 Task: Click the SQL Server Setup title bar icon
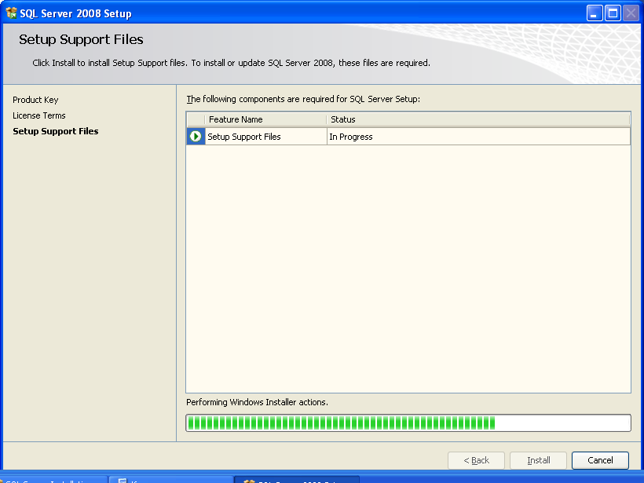click(11, 13)
